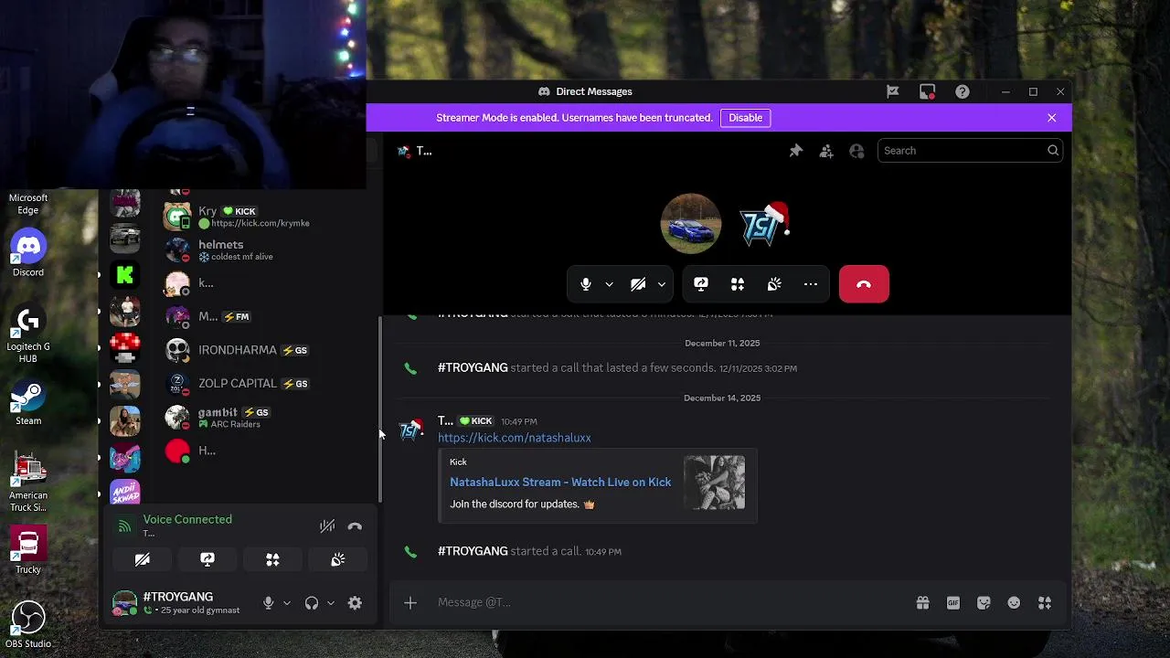This screenshot has height=658, width=1170.
Task: Open microphone options dropdown in call
Action: 609,284
